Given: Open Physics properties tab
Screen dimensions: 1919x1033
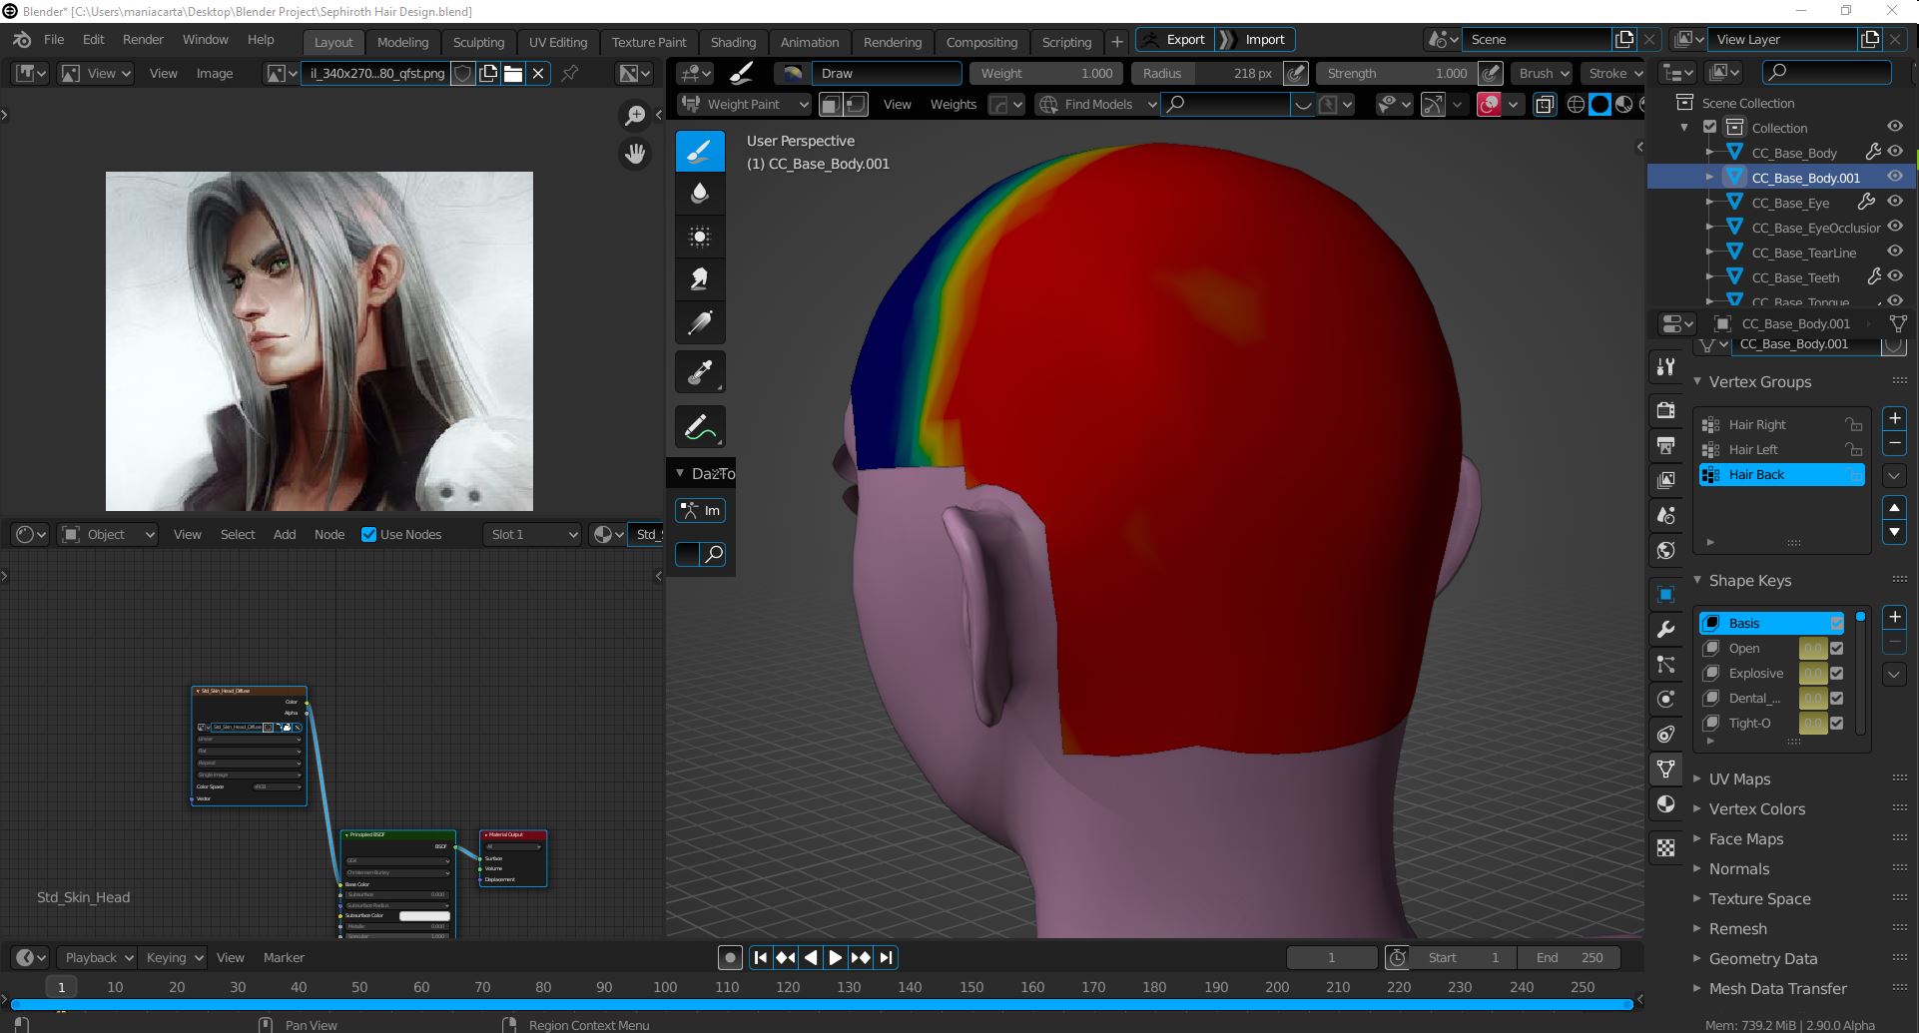Looking at the screenshot, I should (1665, 699).
